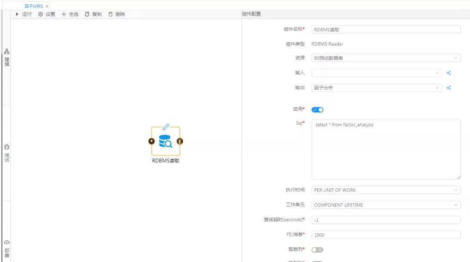Click the node's left input port

pyautogui.click(x=151, y=141)
